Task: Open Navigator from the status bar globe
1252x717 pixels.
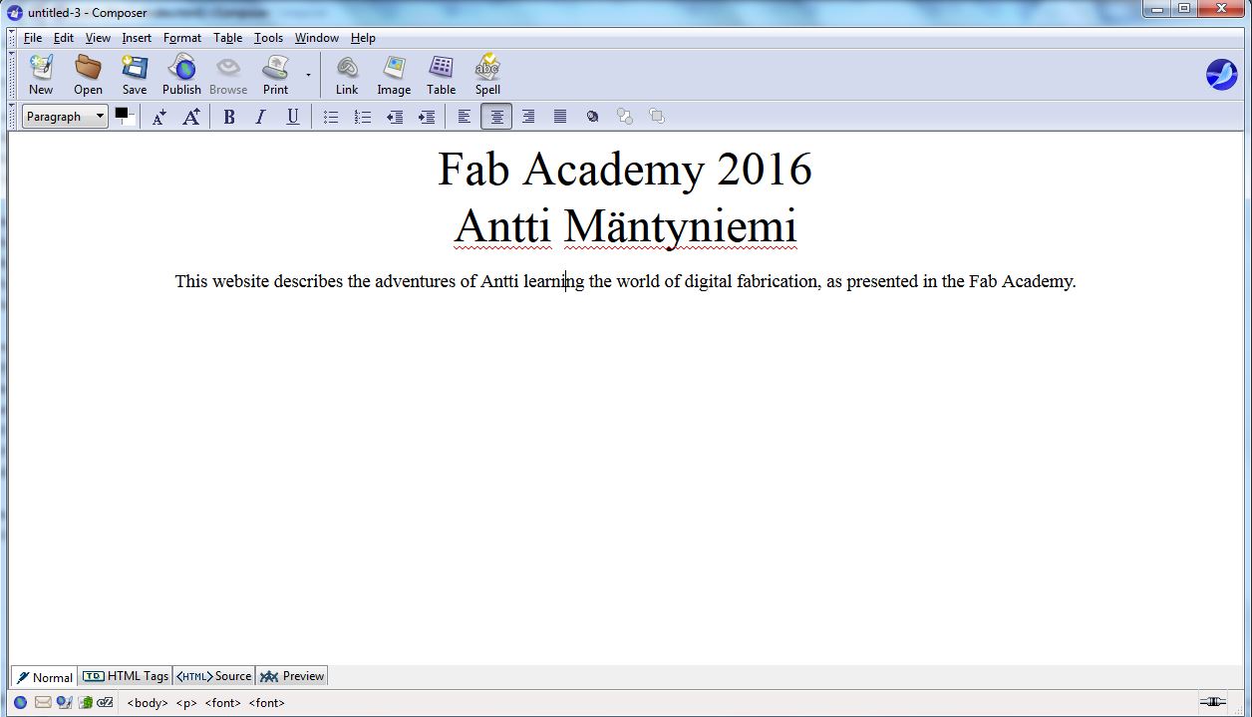Action: 20,702
